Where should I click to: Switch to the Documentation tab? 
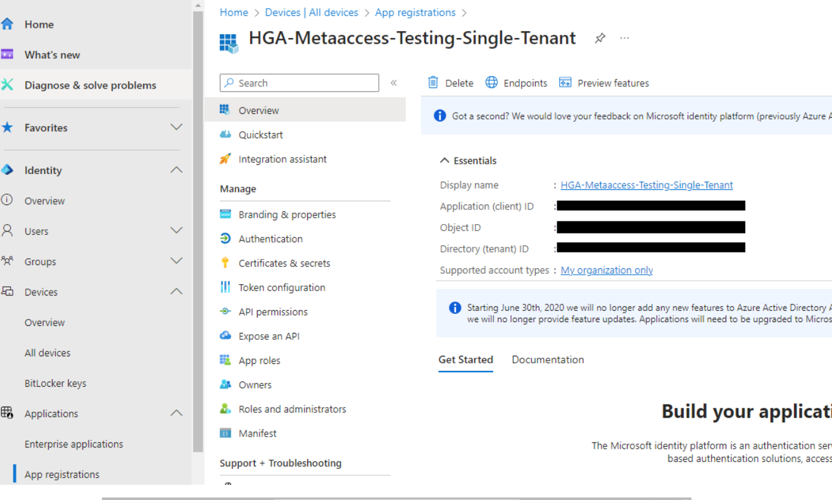coord(548,359)
